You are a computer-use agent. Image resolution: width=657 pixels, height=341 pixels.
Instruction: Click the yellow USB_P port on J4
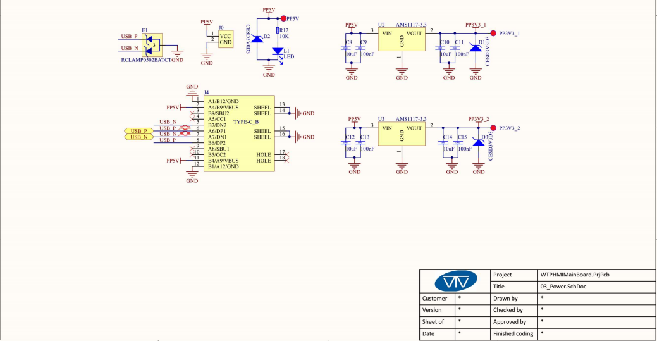[x=138, y=130]
